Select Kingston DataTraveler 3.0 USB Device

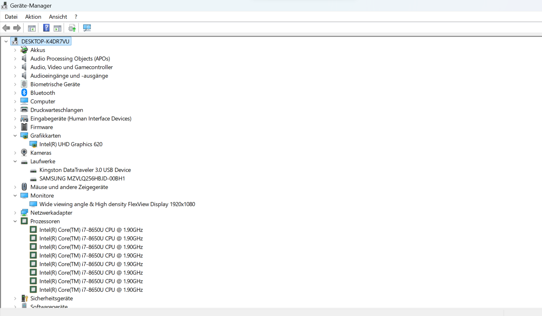point(85,170)
